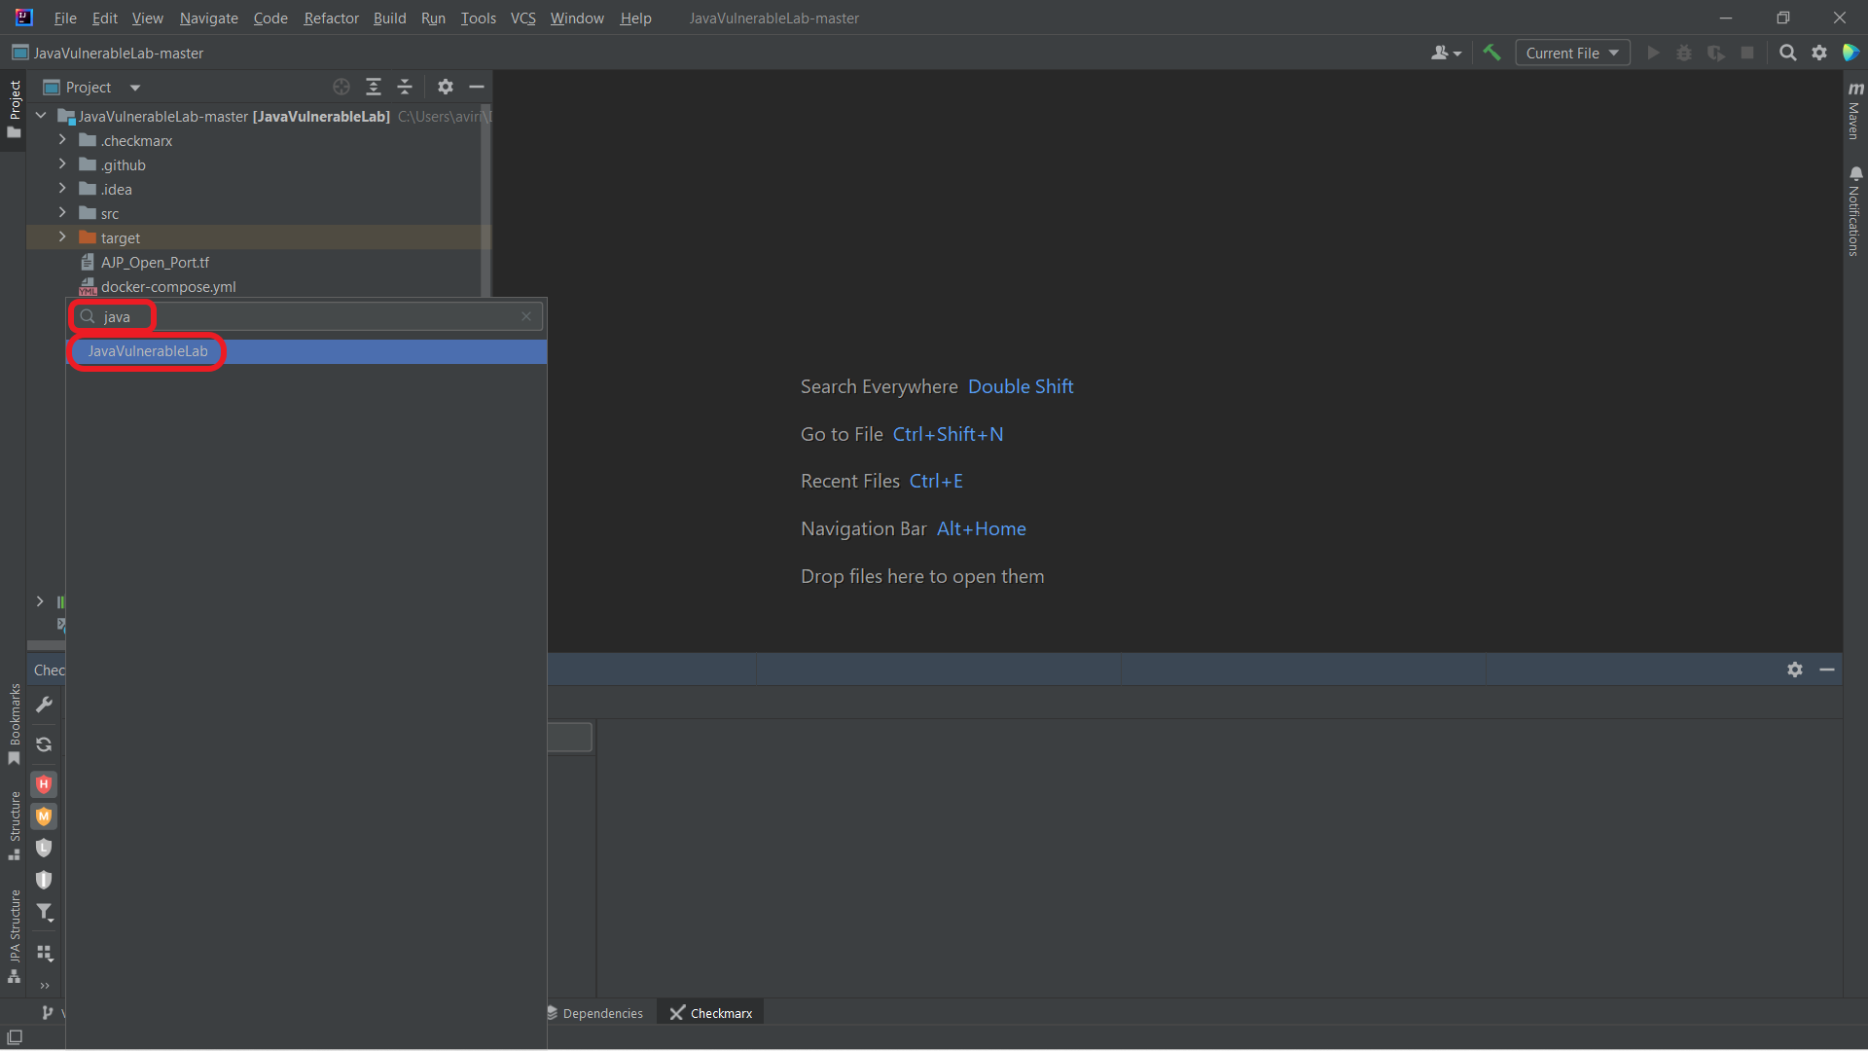
Task: Open the Version Control branch icon
Action: coord(47,1013)
